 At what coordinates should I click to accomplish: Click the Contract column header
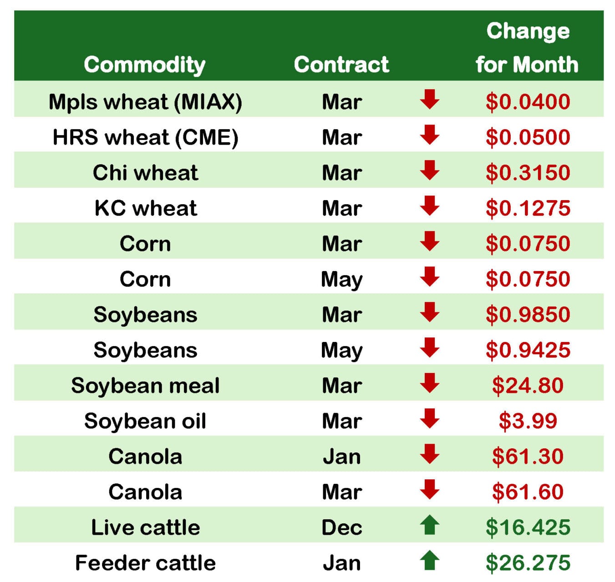click(341, 65)
